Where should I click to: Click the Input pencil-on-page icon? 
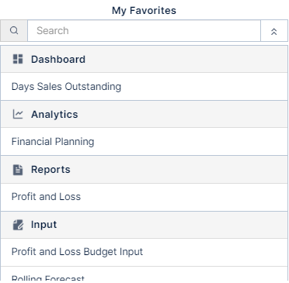(18, 225)
